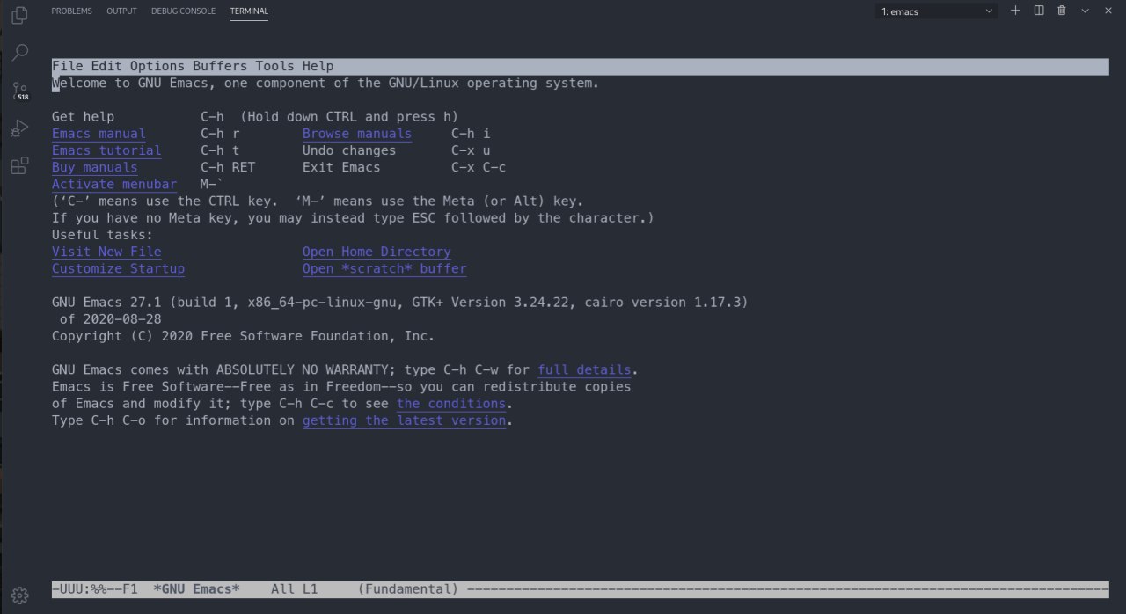Open the Emacs Options menu

[x=157, y=67]
